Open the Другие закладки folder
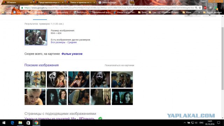The width and height of the screenshot is (224, 126). click(212, 12)
